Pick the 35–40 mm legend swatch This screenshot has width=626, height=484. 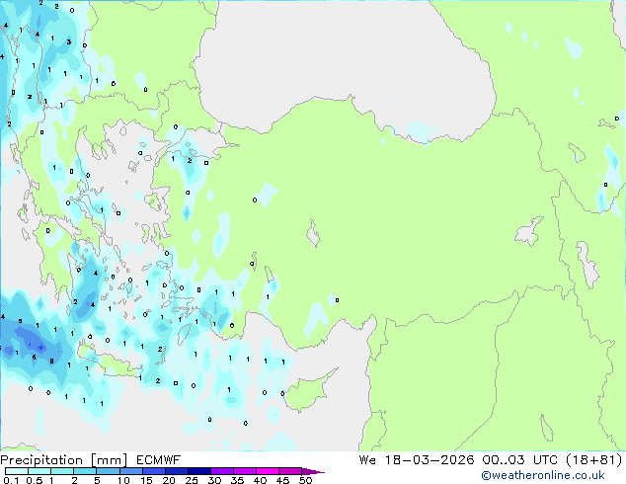coord(244,471)
